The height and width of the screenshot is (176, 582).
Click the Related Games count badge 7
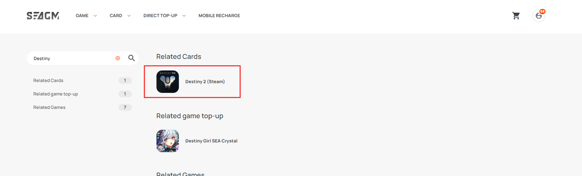coord(125,107)
